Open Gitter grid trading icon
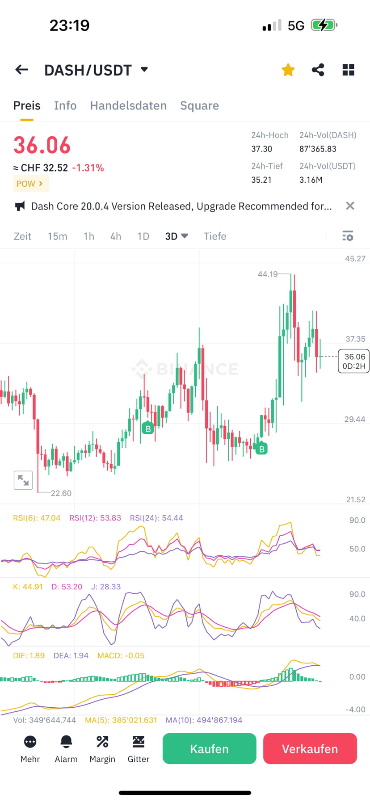Screen dimensions: 370x802 (x=138, y=749)
